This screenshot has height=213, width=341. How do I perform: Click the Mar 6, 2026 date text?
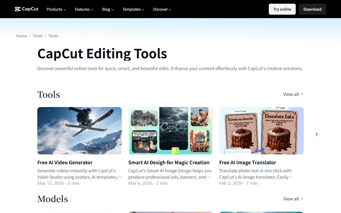point(140,183)
